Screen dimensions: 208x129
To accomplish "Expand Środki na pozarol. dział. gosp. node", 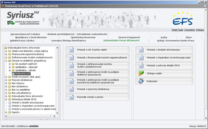I will (x=6, y=77).
